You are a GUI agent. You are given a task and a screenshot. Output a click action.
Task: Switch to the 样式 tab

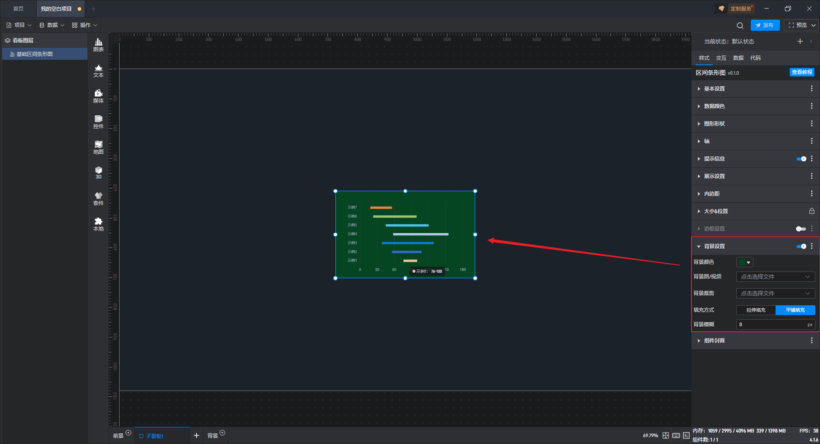click(x=704, y=58)
